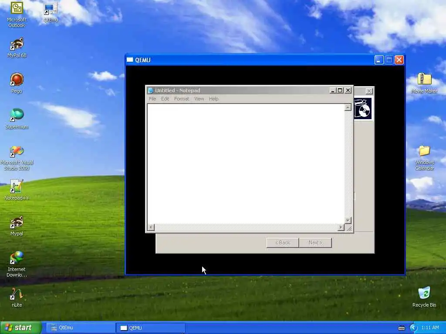Viewport: 446px width, 334px height.
Task: Click the keyboard icon in system tray
Action: click(401, 328)
